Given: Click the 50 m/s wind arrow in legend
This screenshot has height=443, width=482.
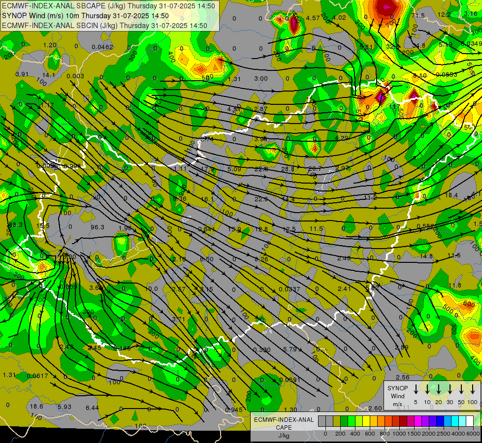Looking at the screenshot, I should (x=461, y=389).
